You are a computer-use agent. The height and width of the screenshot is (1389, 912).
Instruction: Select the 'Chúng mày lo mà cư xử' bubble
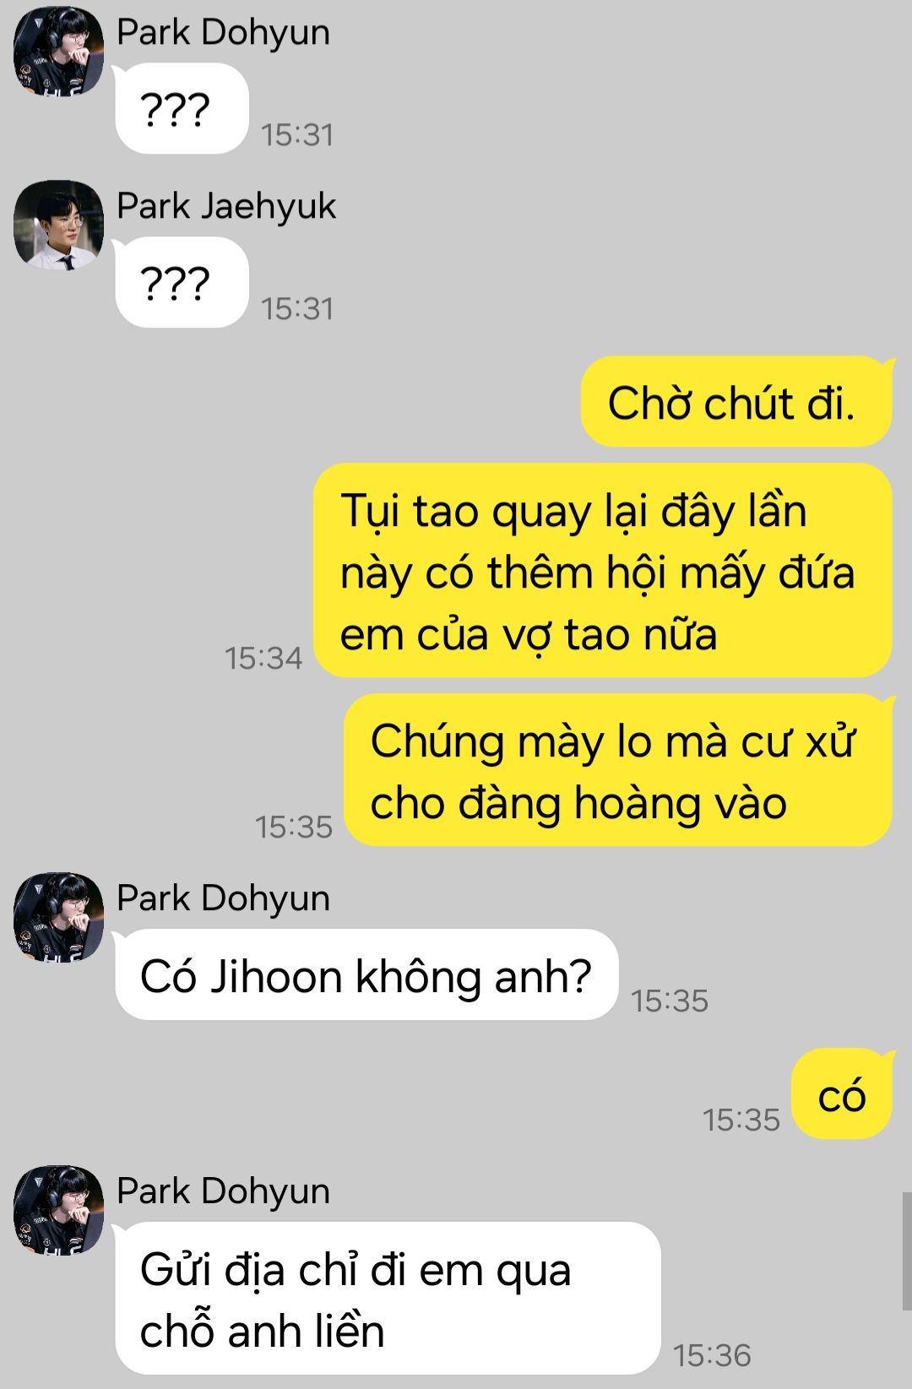pyautogui.click(x=618, y=770)
